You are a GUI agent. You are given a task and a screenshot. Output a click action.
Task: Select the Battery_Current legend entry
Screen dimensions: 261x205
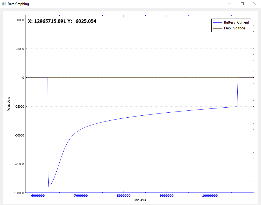point(236,22)
